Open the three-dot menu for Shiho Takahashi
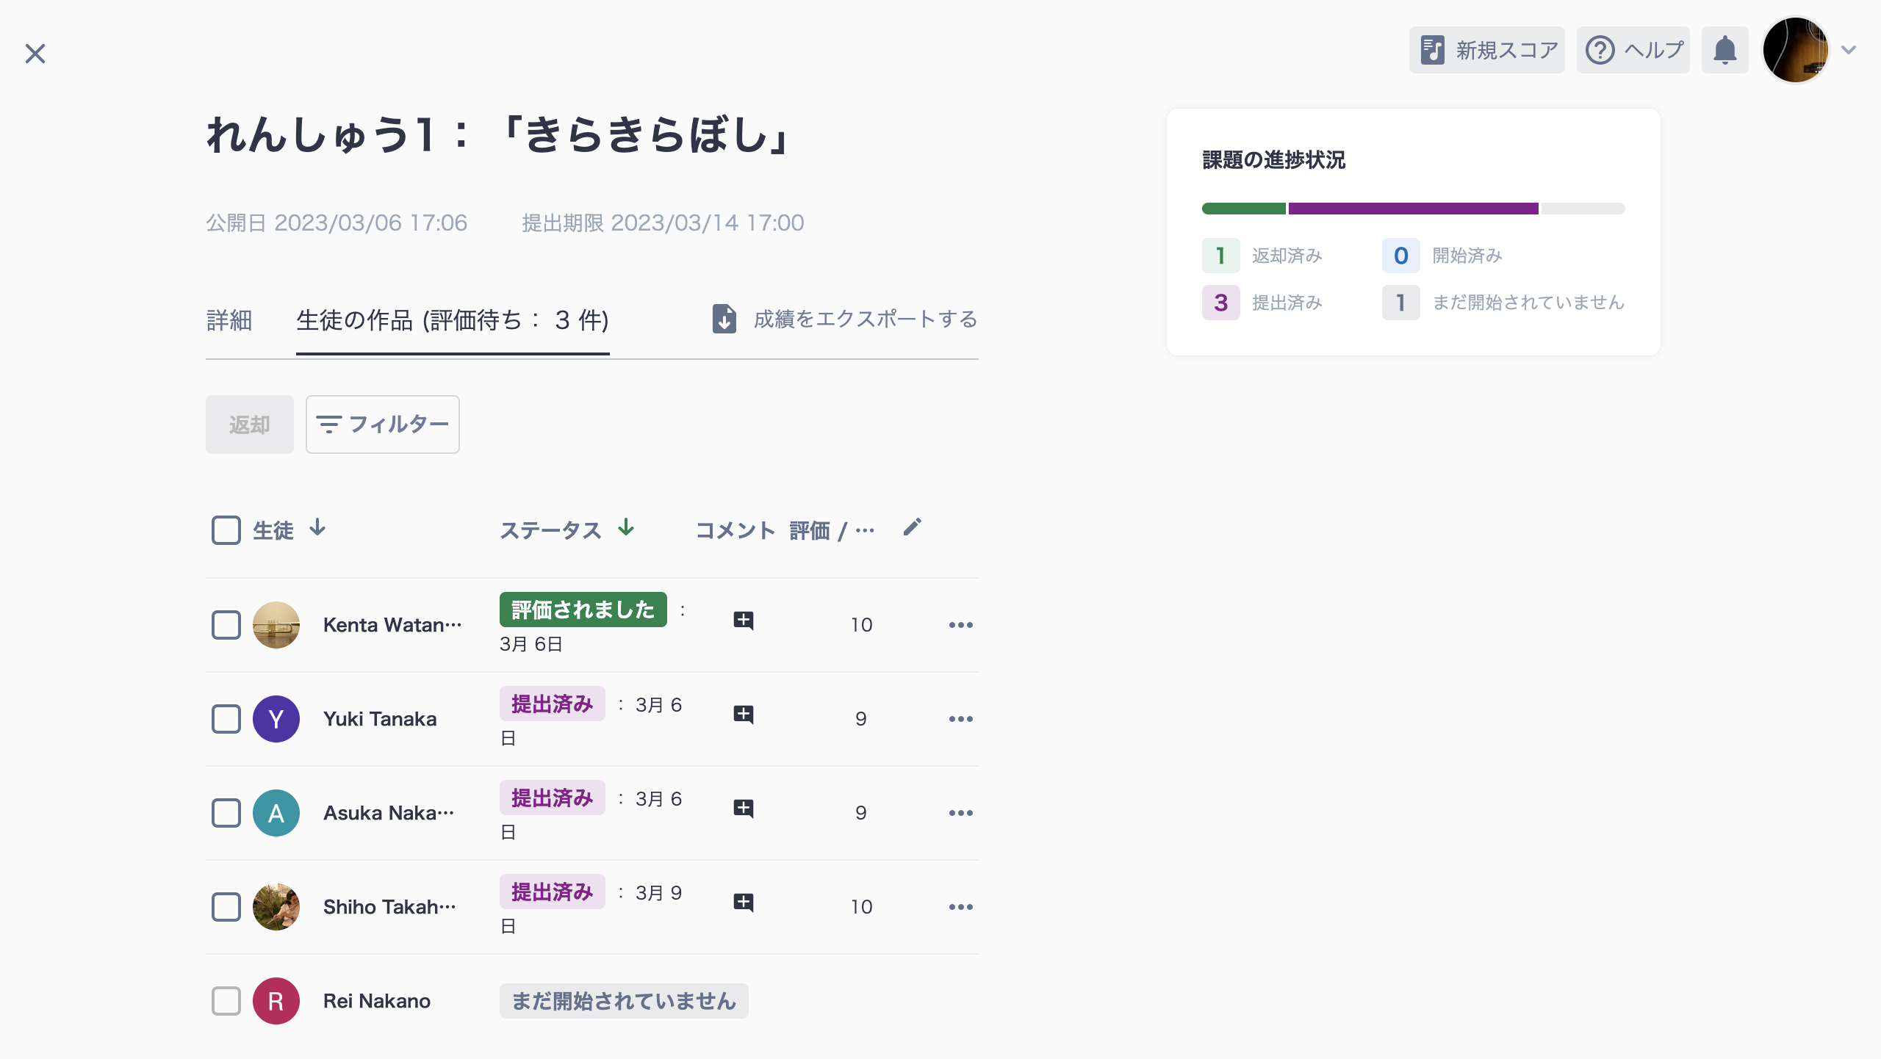The width and height of the screenshot is (1881, 1059). (x=960, y=906)
